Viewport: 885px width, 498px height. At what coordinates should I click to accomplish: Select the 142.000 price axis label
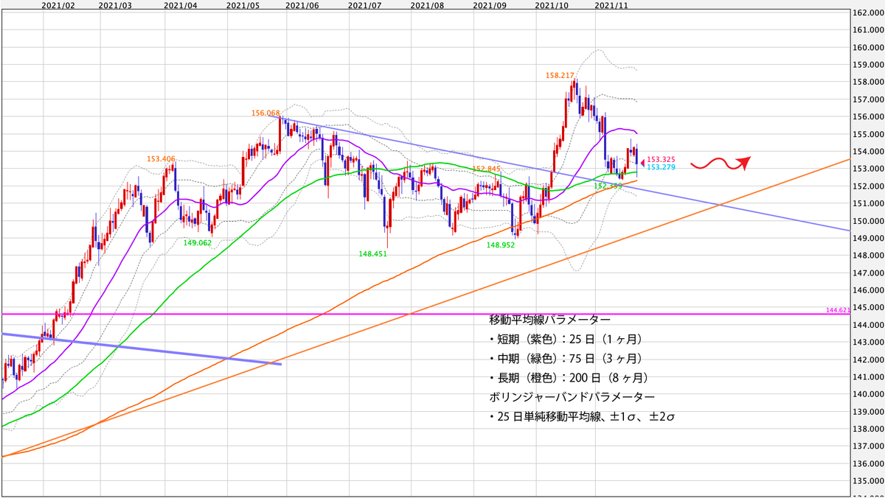(x=869, y=360)
